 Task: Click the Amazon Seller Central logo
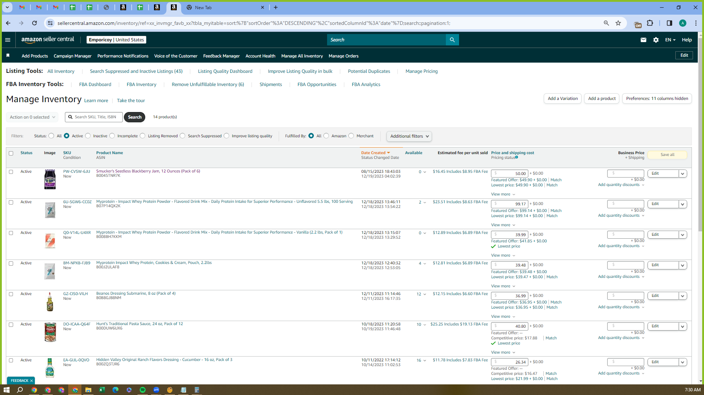[x=48, y=40]
